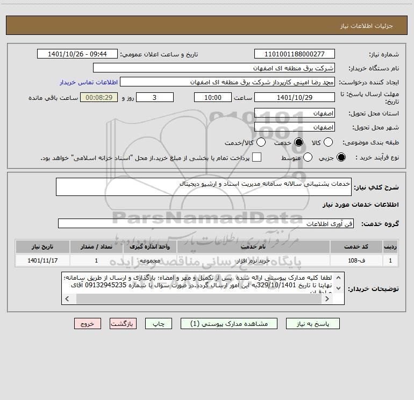
Task: Click the deadline time field 10:00
Action: (213, 97)
